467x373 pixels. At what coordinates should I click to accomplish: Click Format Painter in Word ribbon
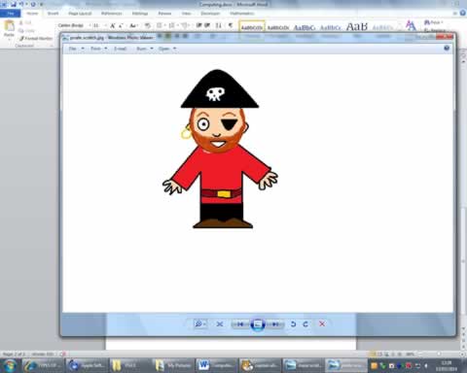(36, 38)
